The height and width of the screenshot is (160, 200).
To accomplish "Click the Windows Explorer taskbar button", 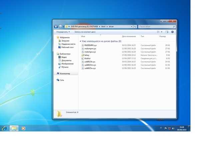I will 14,128.
